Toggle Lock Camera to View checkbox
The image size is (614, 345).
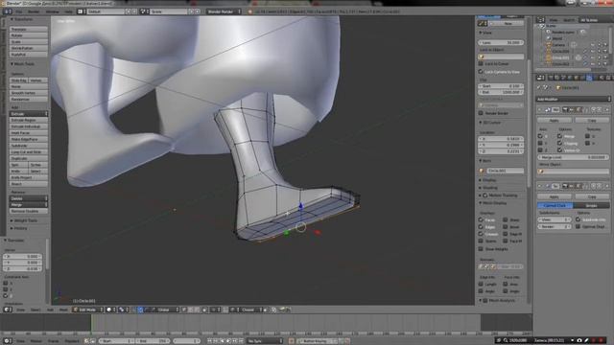(481, 72)
